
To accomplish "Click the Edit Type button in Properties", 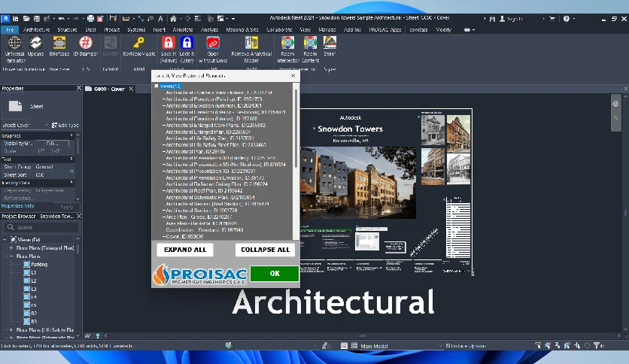I will pyautogui.click(x=65, y=125).
